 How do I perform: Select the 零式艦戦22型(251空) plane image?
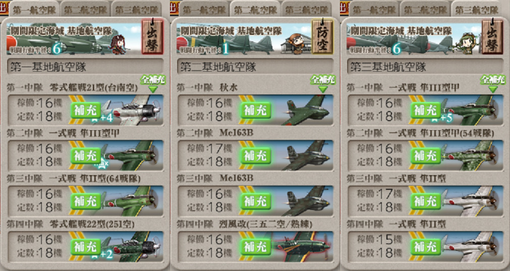tap(133, 246)
